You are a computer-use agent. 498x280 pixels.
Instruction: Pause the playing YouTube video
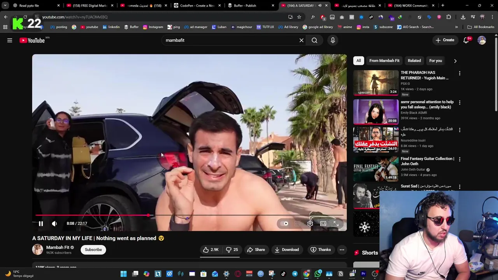[x=41, y=224]
